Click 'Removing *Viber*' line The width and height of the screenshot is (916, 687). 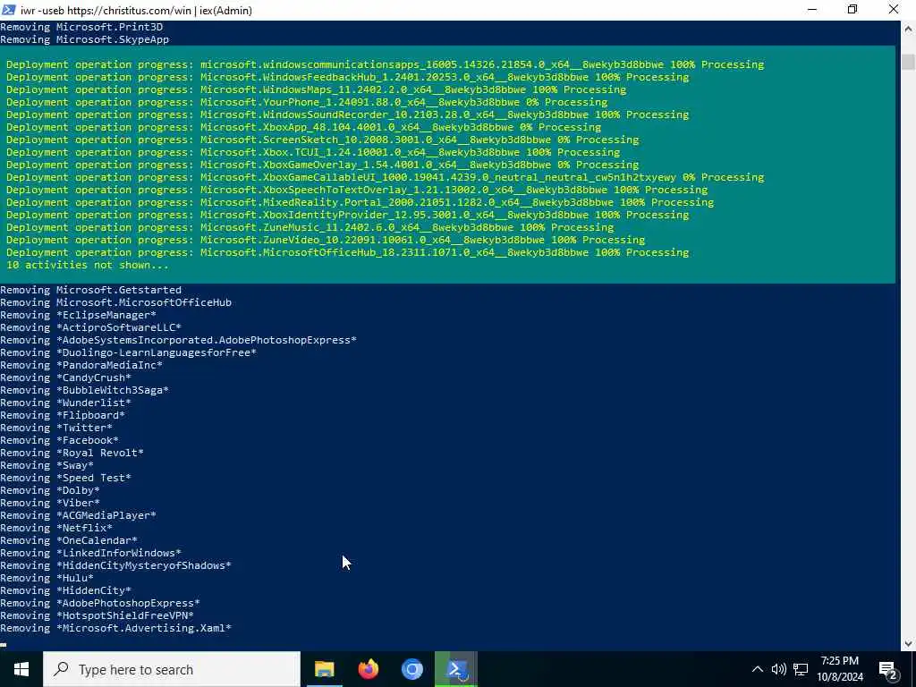pos(50,503)
